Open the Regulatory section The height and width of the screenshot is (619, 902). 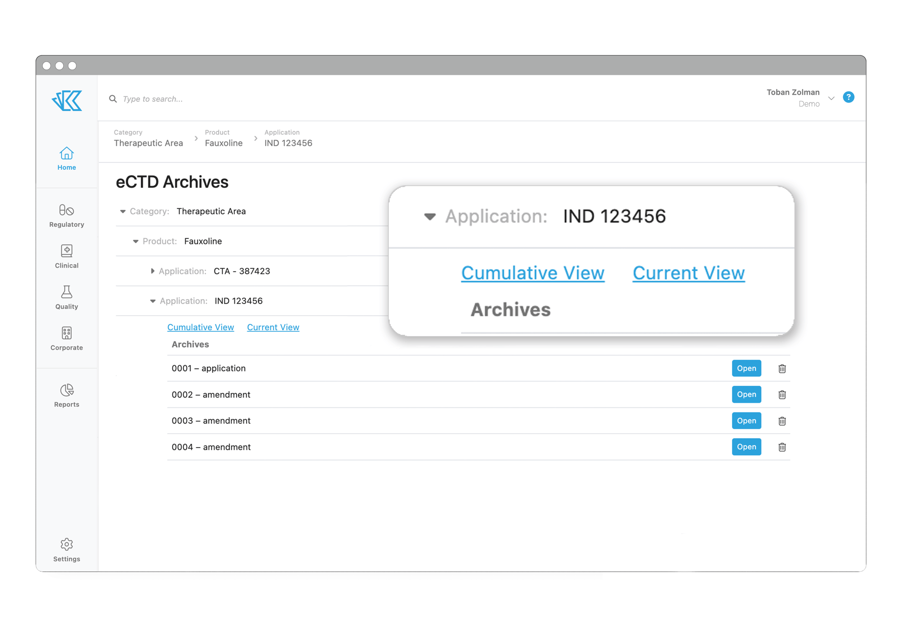click(66, 216)
